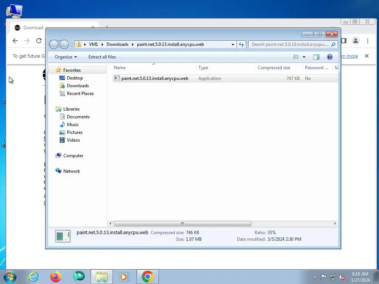The width and height of the screenshot is (379, 284).
Task: Select paint.net.5.0.13.install.anycpu.web file row
Action: pos(225,78)
